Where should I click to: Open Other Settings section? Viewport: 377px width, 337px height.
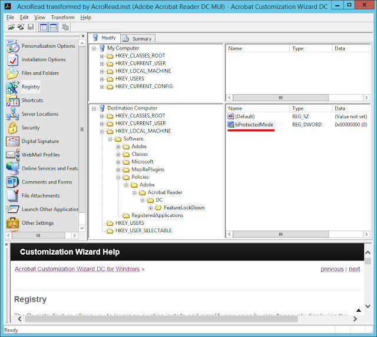click(x=38, y=223)
